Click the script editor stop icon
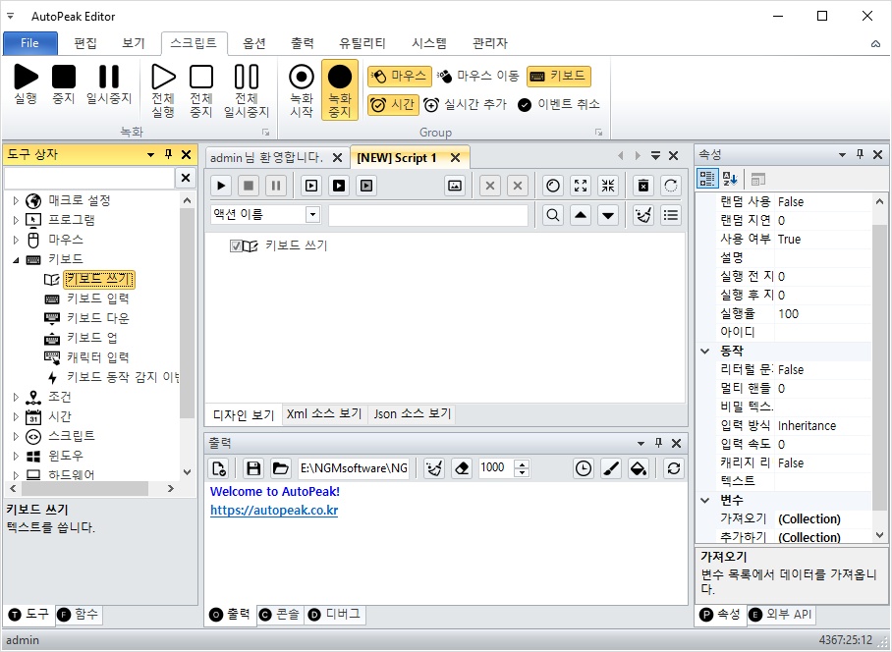892x652 pixels. tap(249, 186)
